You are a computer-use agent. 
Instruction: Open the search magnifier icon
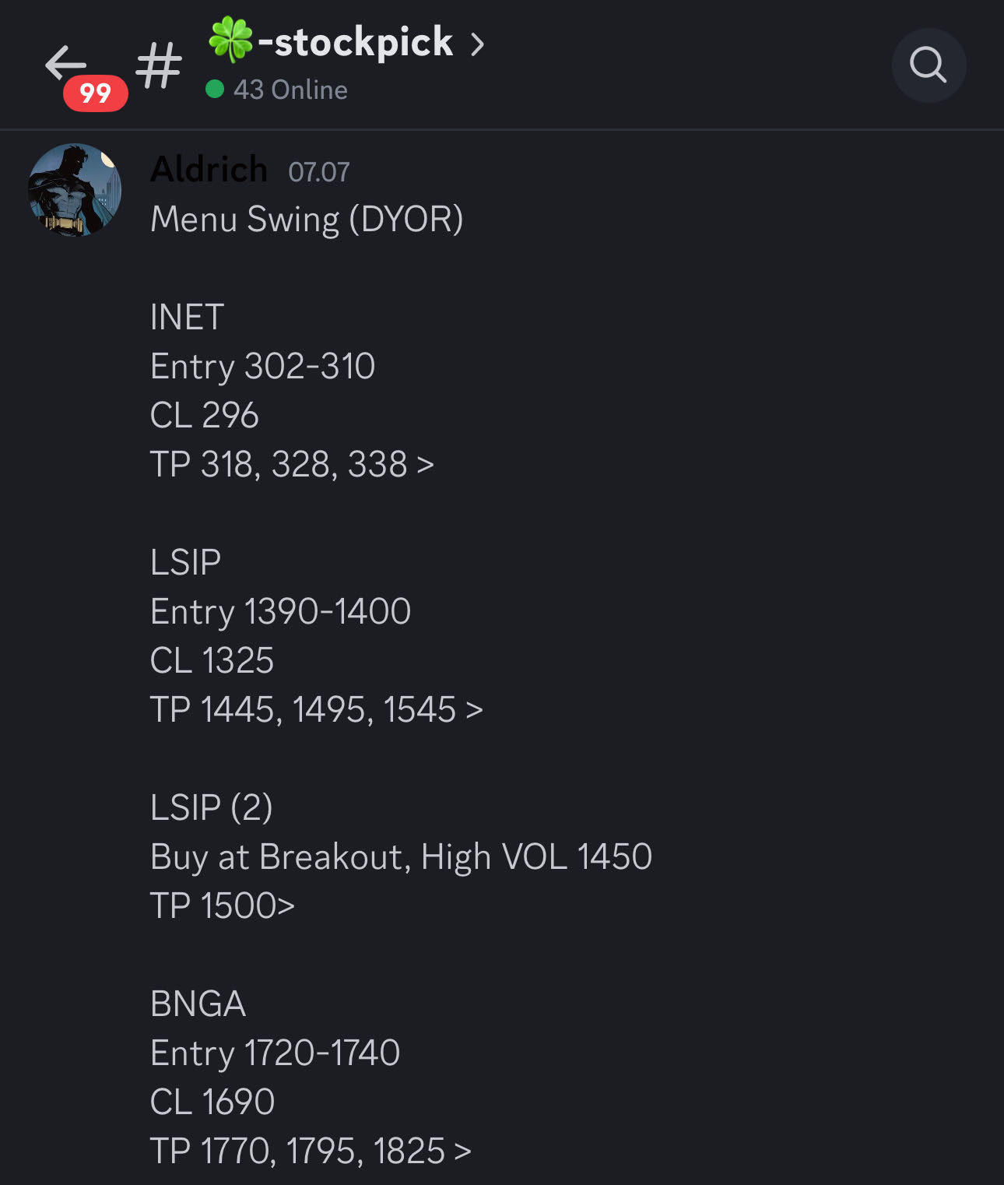coord(929,65)
